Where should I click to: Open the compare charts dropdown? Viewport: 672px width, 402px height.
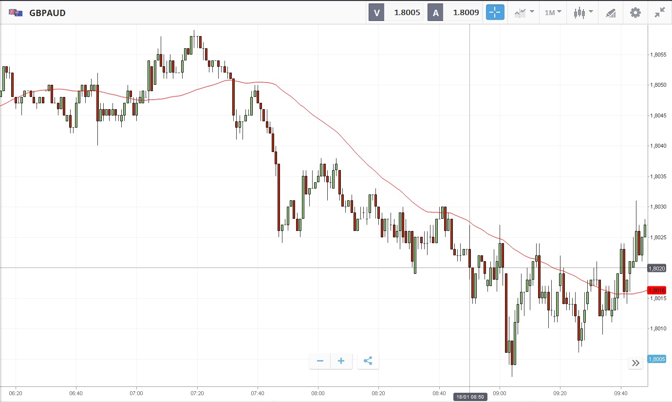[524, 13]
